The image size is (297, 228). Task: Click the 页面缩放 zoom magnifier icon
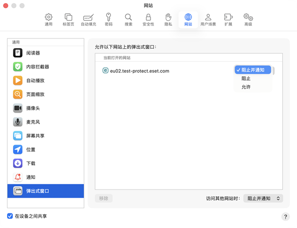pos(18,94)
